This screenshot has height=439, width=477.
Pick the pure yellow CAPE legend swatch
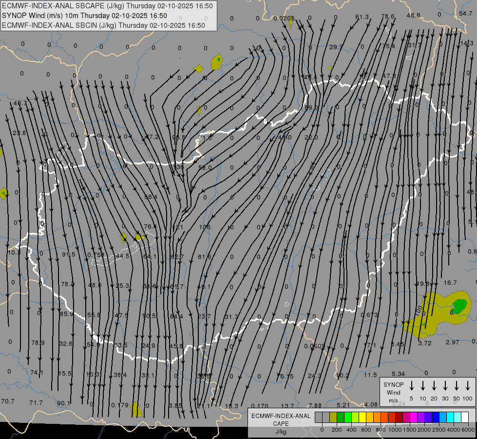coord(363,418)
